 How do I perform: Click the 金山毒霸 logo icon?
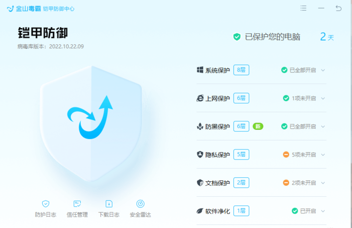click(11, 9)
